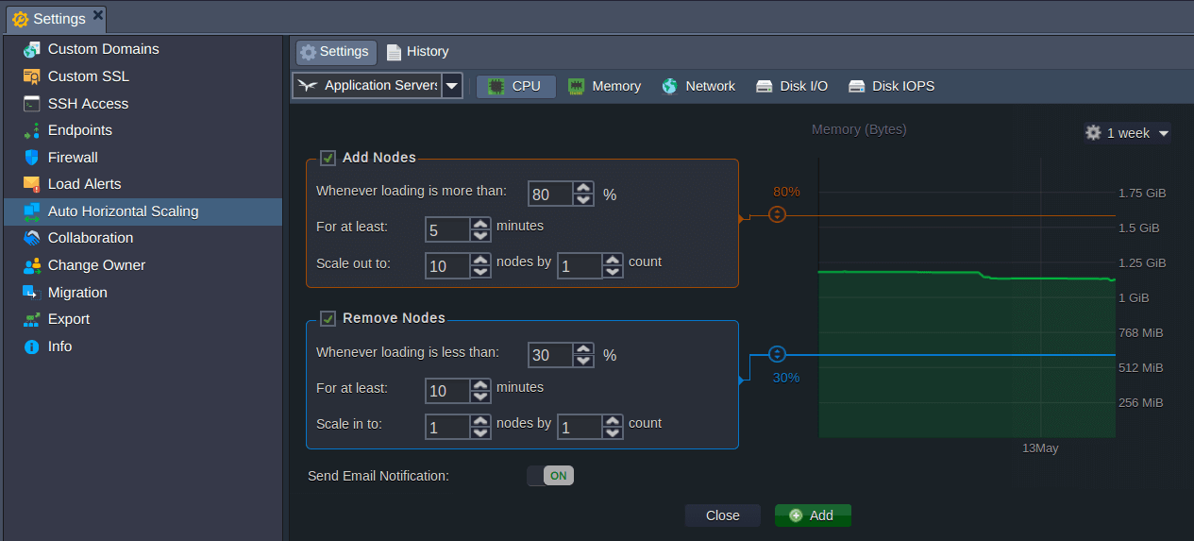Adjust spinner of Scale out to nodes
Image resolution: width=1194 pixels, height=541 pixels.
coord(480,265)
